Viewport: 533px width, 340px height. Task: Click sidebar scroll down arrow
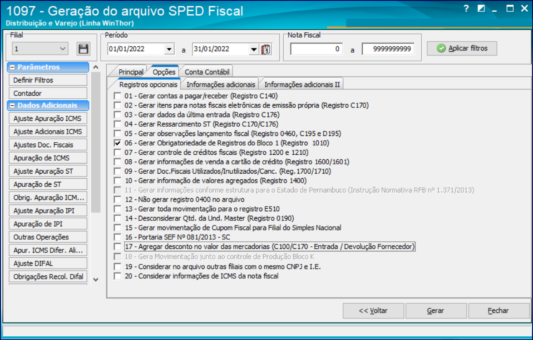click(x=95, y=279)
